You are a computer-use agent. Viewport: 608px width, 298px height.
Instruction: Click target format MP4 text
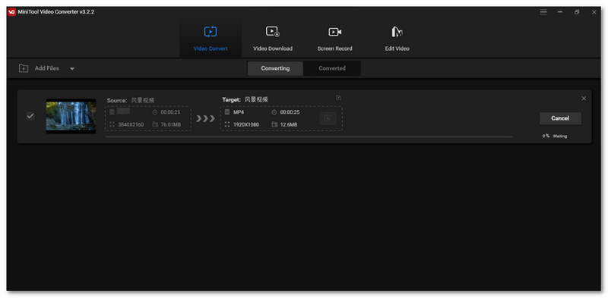pos(239,112)
